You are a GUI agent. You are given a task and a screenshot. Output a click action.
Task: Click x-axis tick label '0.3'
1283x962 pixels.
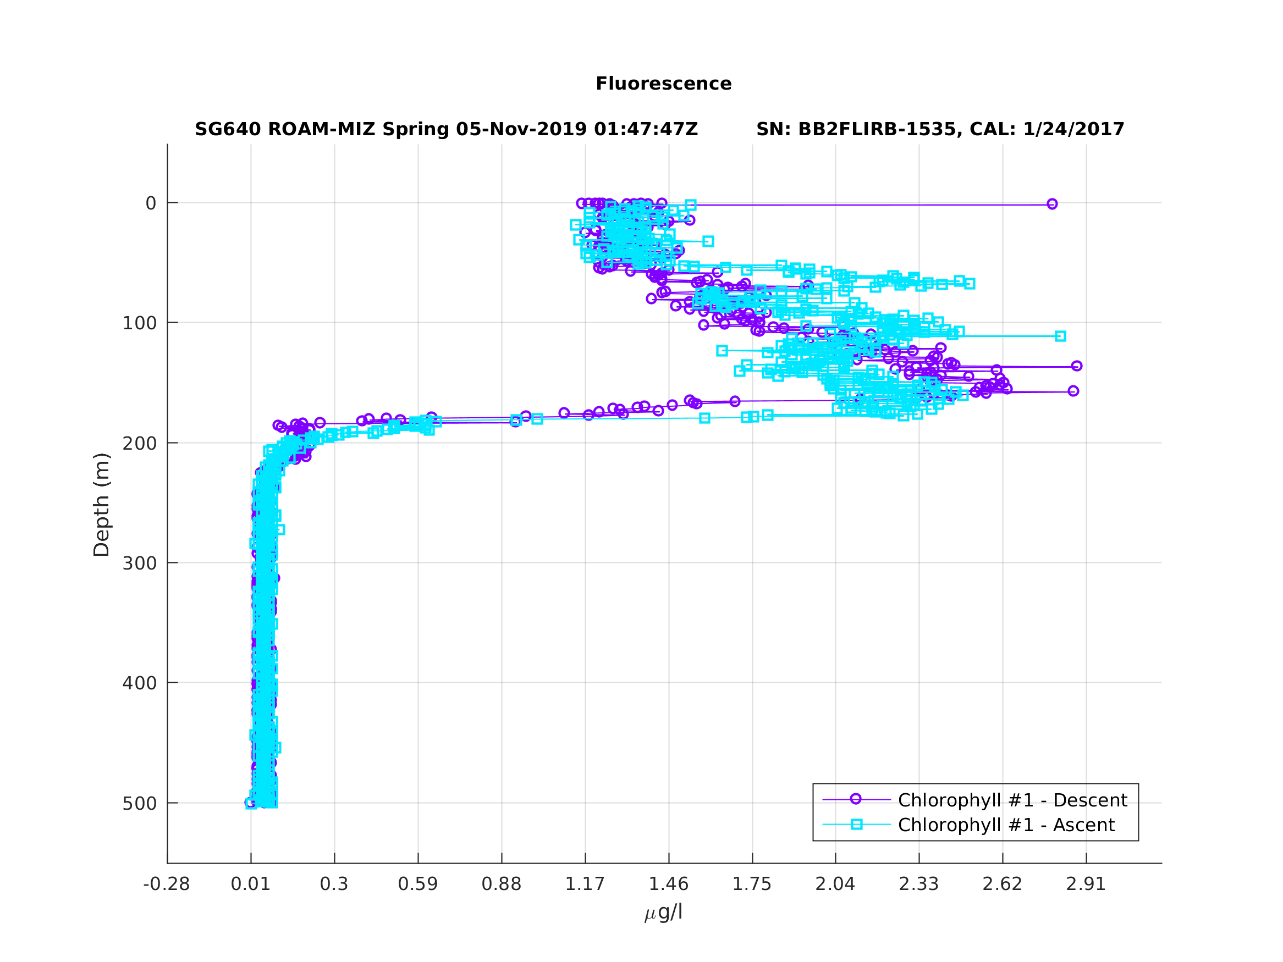pyautogui.click(x=334, y=884)
